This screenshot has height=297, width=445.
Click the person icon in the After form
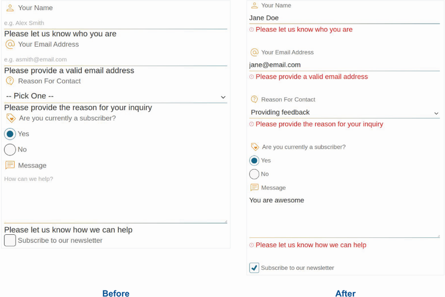254,5
